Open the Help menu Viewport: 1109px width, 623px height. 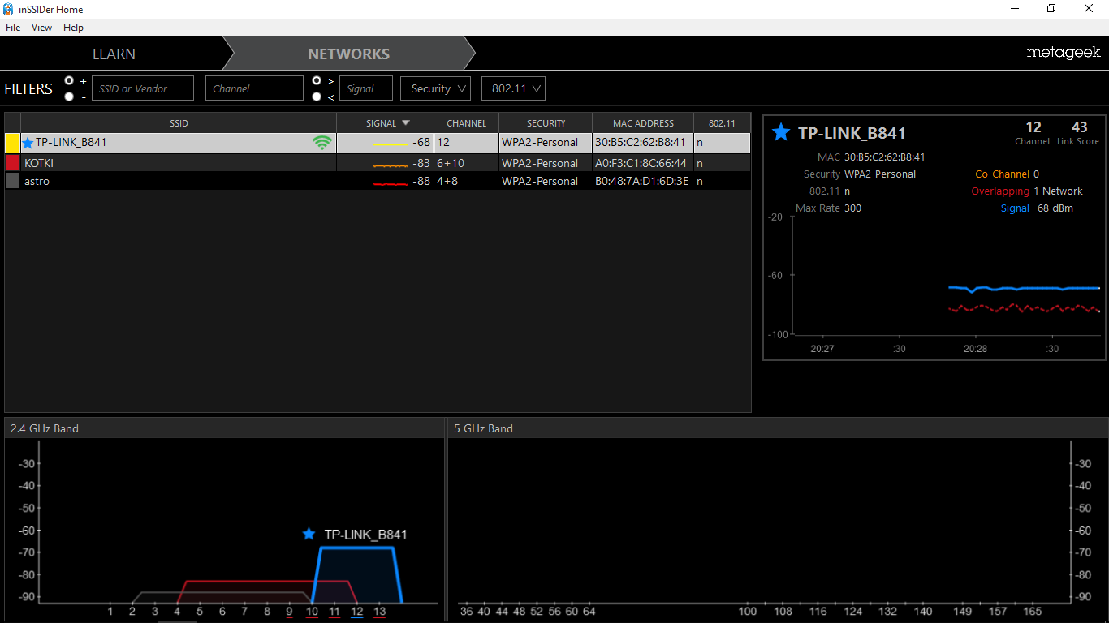click(x=73, y=28)
